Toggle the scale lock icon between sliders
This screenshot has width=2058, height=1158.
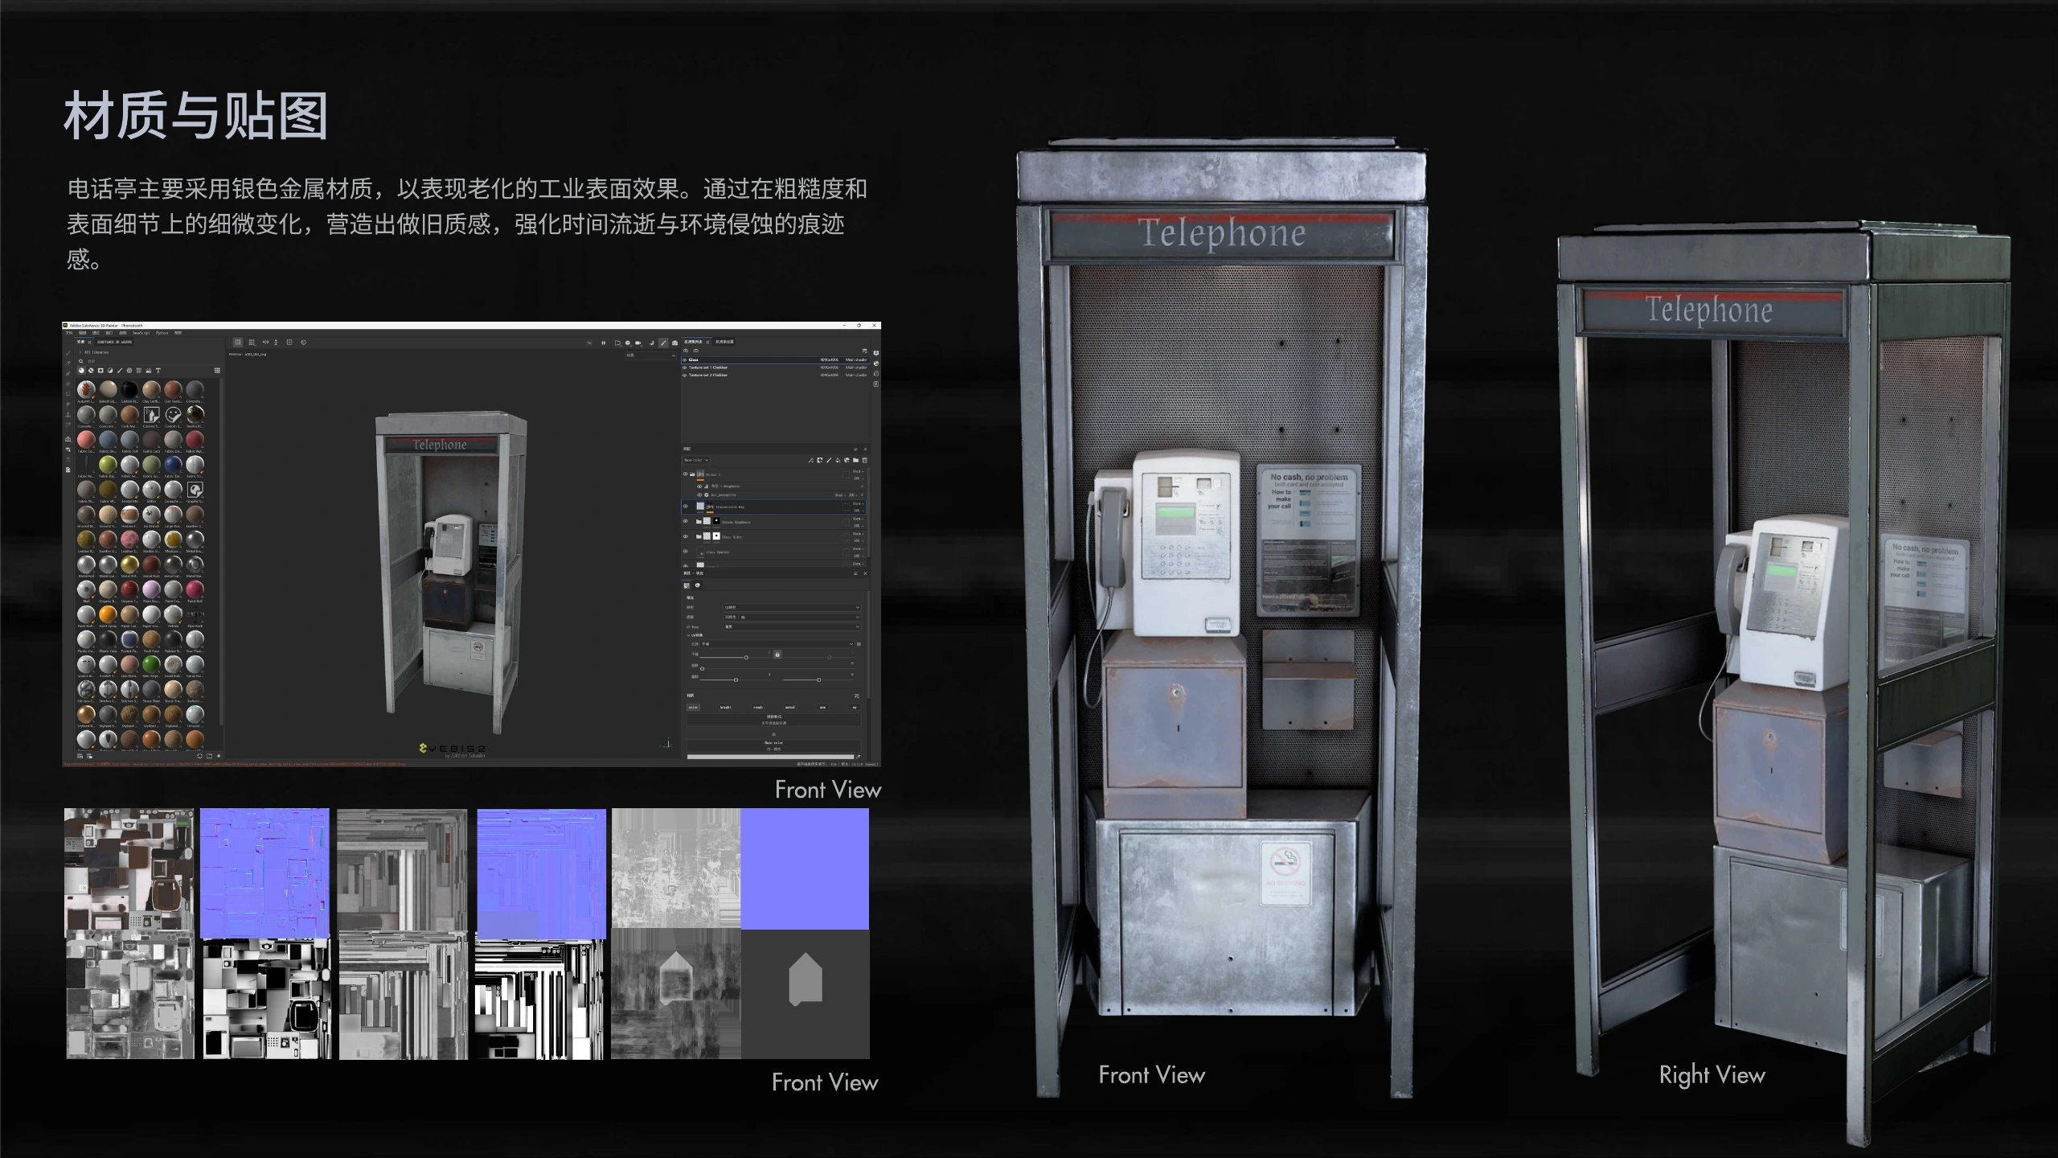pos(777,655)
